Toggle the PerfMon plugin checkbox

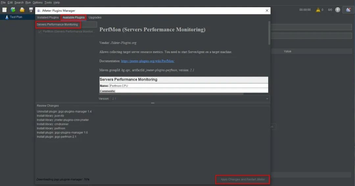pos(40,32)
